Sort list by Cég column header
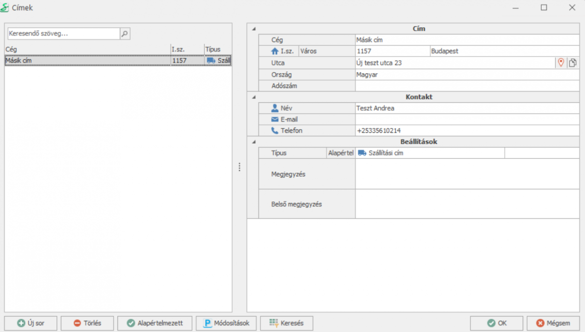585x332 pixels. click(87, 49)
